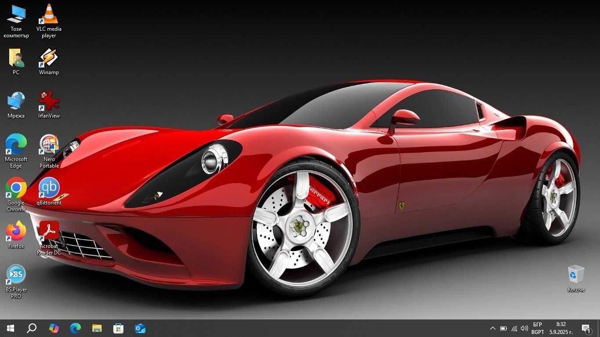Select the Firefox desktop shortcut

[x=16, y=235]
